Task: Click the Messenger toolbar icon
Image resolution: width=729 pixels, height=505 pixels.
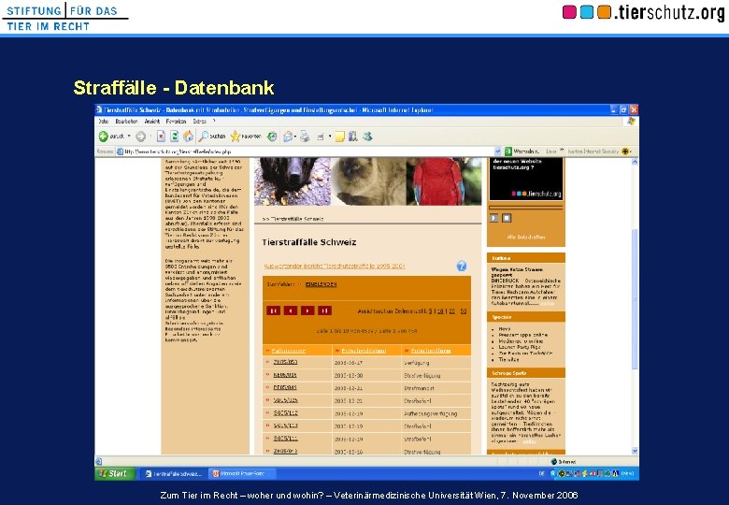Action: (x=367, y=137)
